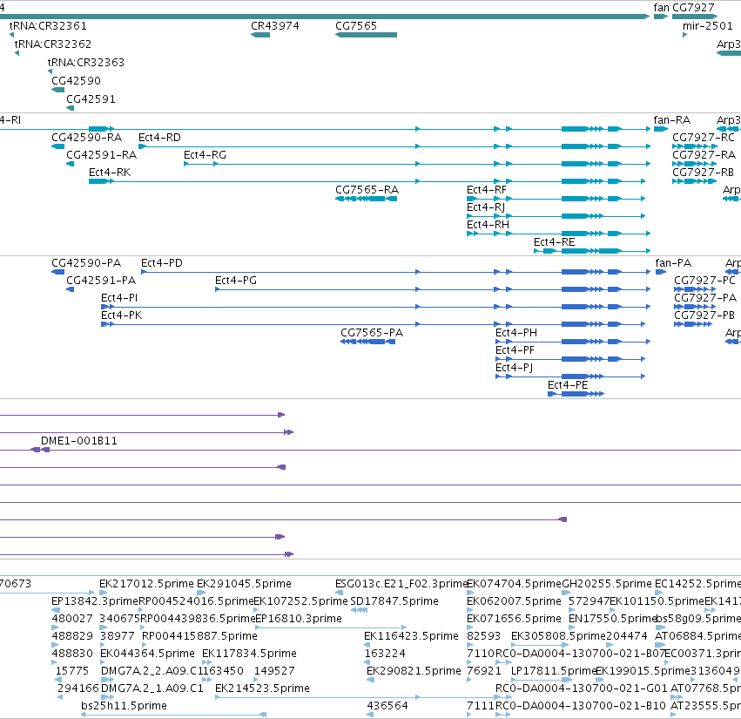This screenshot has height=719, width=741.
Task: Click the CG7927 gene label
Action: 693,8
